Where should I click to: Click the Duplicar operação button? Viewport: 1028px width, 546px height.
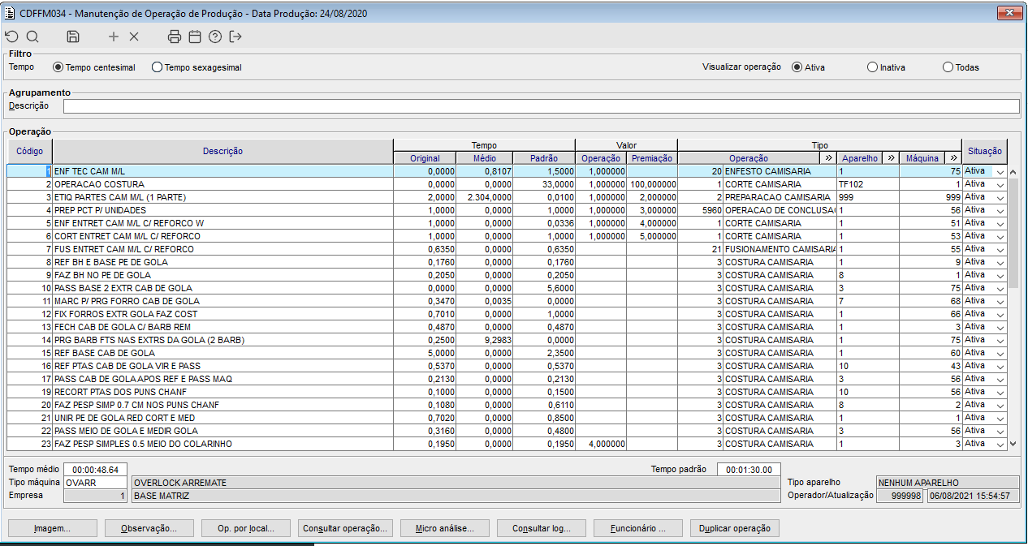pos(735,528)
